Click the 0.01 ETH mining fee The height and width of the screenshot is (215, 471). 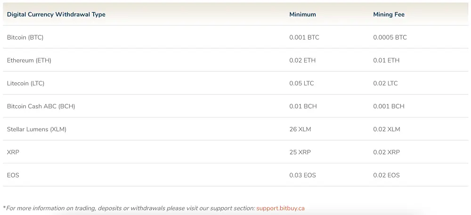(386, 60)
